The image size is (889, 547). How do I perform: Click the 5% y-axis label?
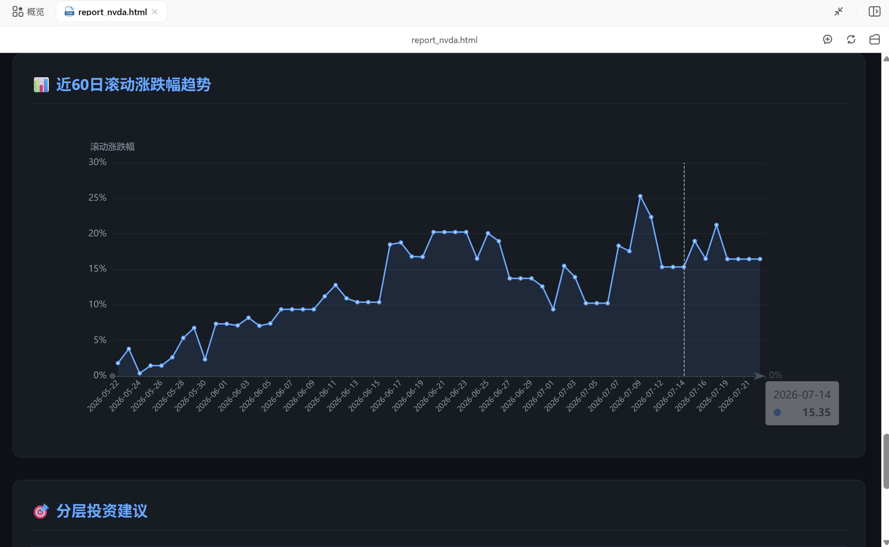pos(100,340)
